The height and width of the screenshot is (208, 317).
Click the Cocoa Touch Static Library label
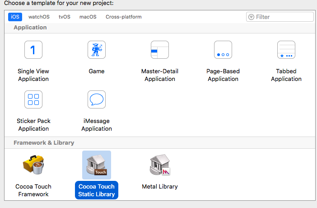(97, 190)
